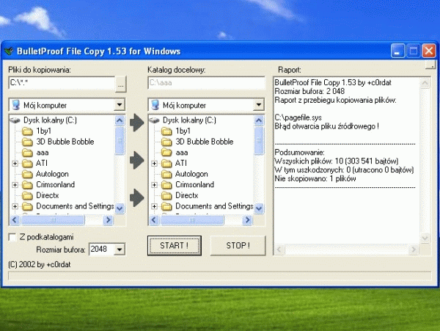Click Crimsonland folder icon in source tree

(27, 185)
